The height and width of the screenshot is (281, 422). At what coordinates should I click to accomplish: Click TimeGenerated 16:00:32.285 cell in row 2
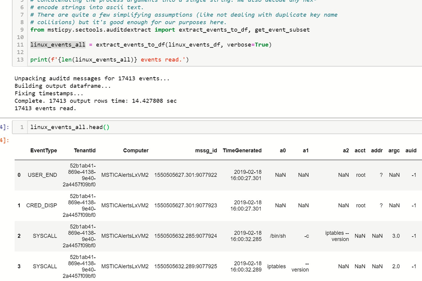point(246,236)
